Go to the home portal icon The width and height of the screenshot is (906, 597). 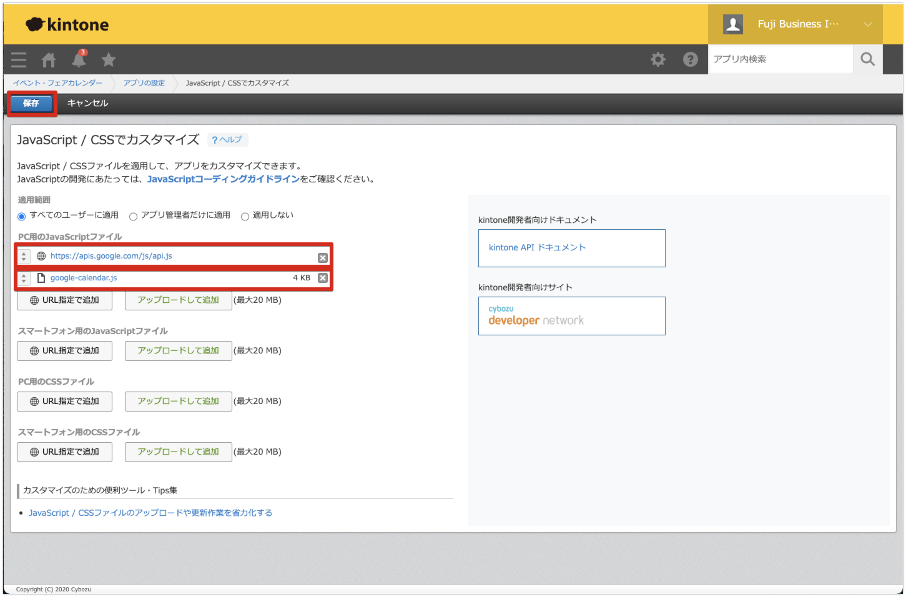point(49,59)
